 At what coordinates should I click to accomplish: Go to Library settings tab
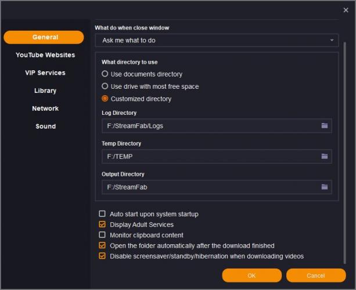(45, 90)
